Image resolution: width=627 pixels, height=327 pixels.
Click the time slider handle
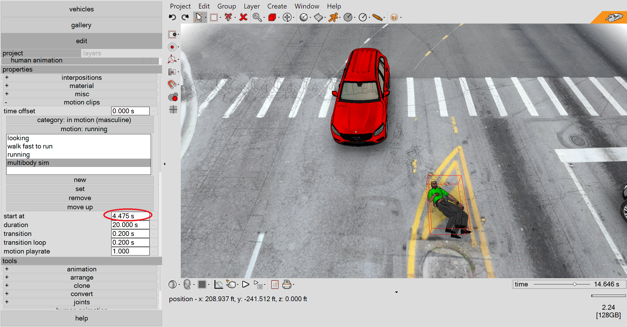[x=574, y=284]
